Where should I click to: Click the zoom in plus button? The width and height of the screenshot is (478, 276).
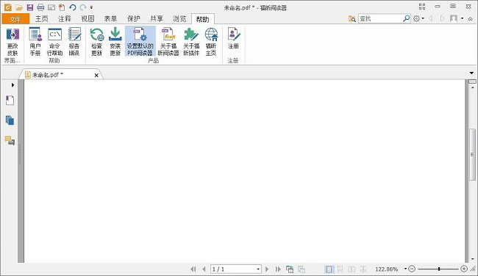pyautogui.click(x=464, y=269)
